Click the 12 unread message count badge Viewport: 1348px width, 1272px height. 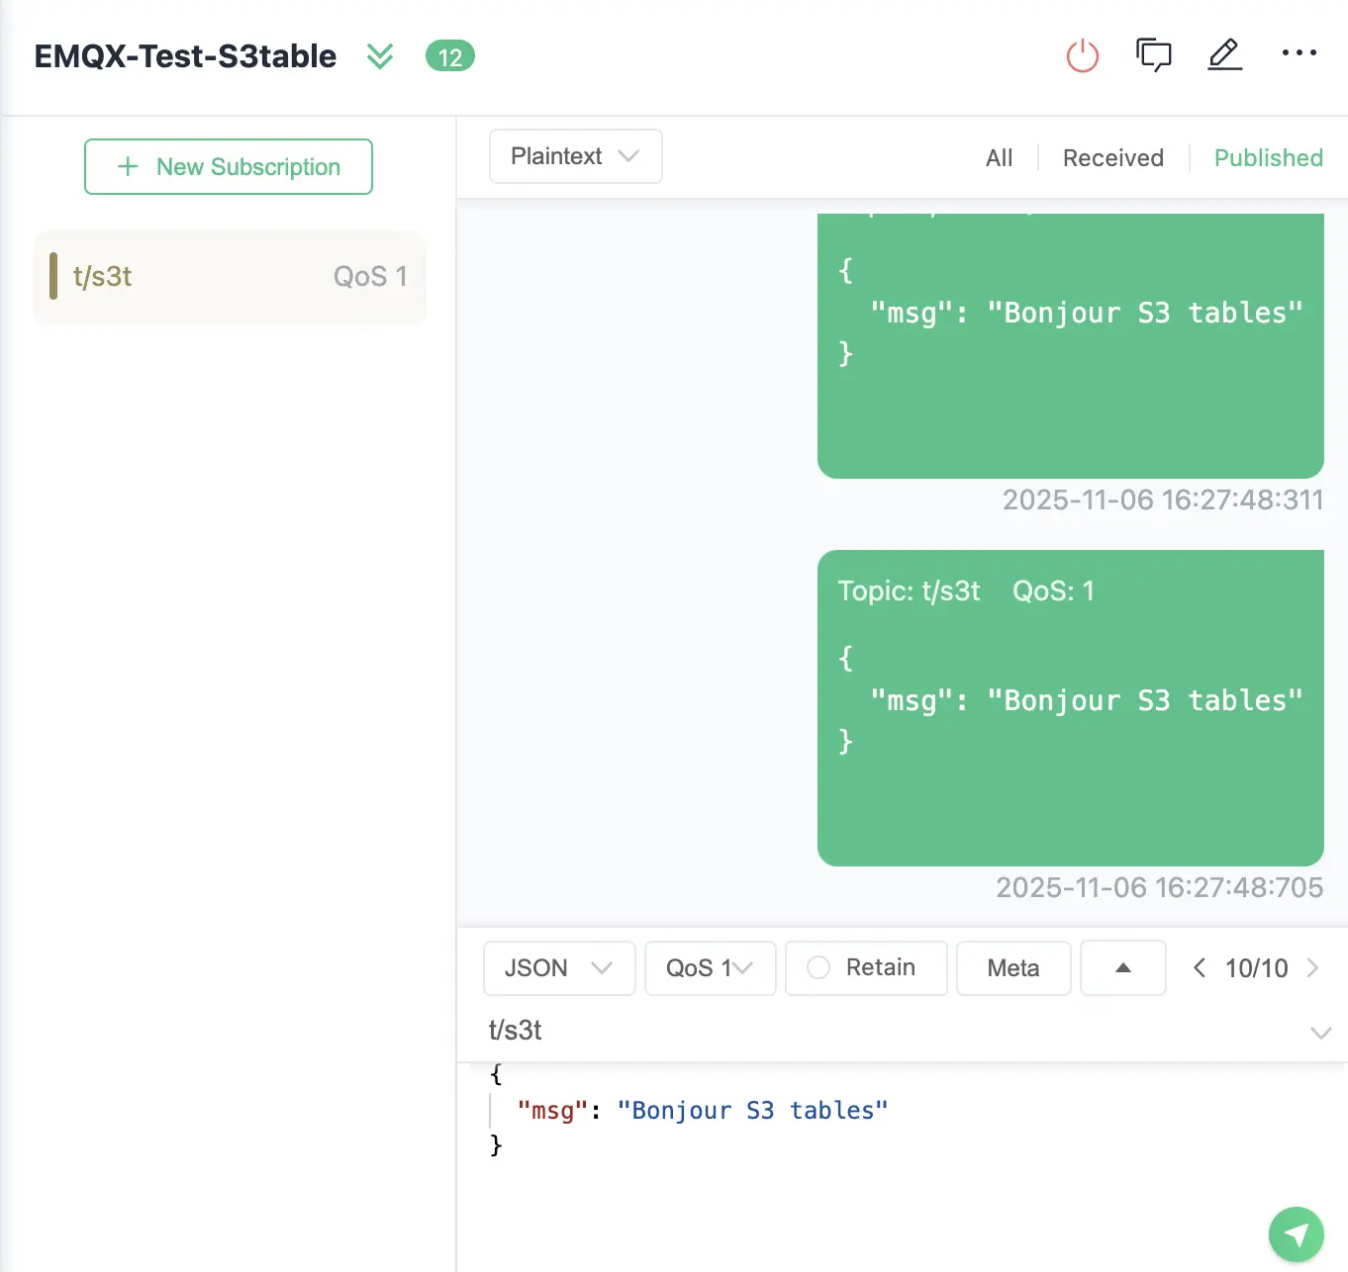click(449, 56)
